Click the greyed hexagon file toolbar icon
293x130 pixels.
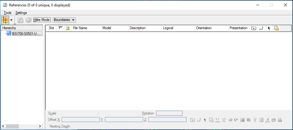(28, 20)
